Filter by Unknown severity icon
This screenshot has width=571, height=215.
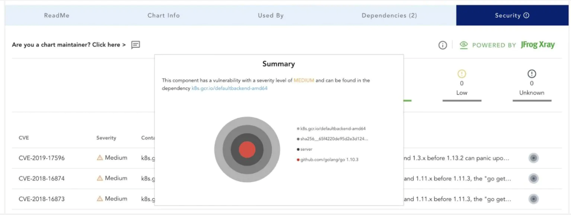coord(532,74)
